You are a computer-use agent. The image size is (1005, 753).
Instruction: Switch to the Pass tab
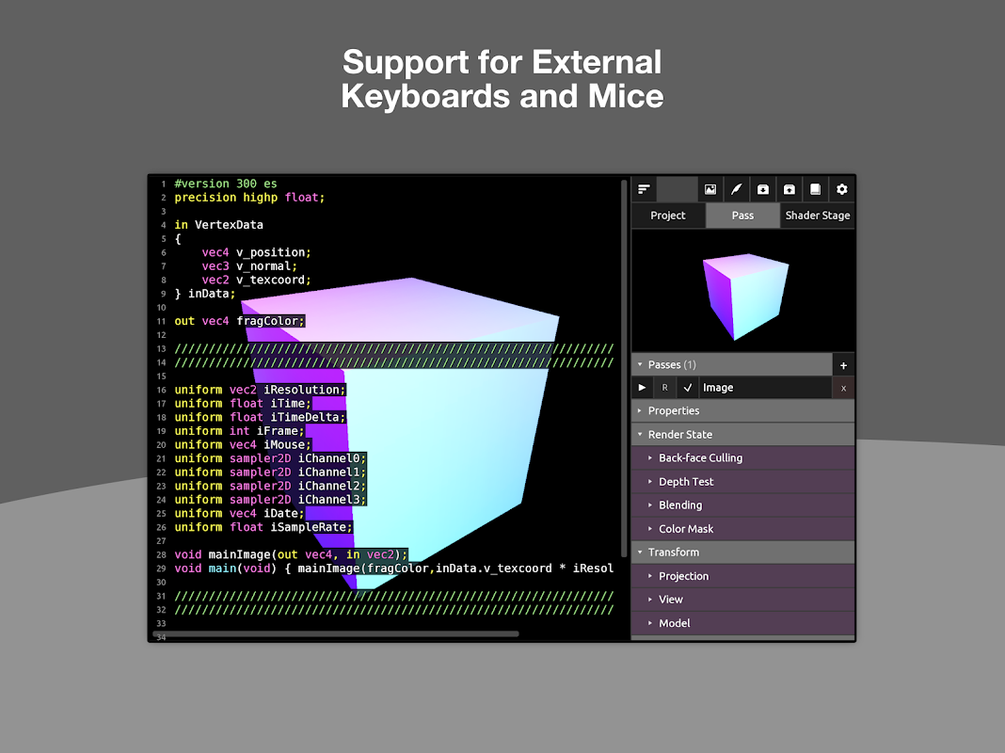click(742, 216)
